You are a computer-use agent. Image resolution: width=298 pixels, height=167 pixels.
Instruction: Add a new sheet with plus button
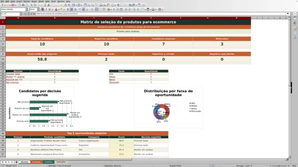pos(16,162)
